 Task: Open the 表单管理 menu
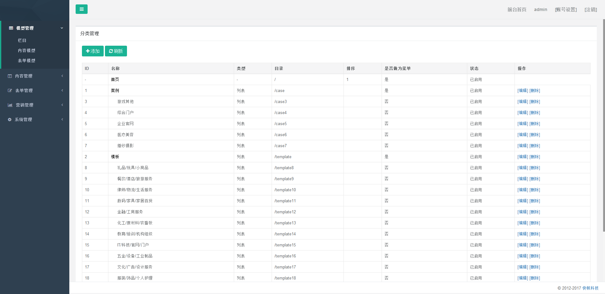coord(35,90)
